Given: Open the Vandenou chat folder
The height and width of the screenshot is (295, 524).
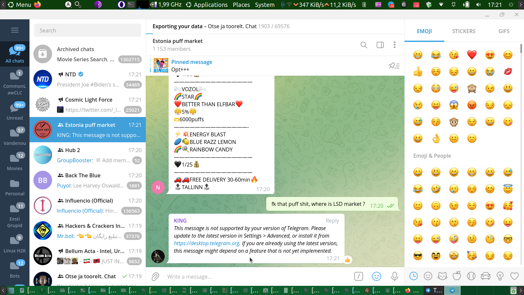Looking at the screenshot, I should point(15,136).
